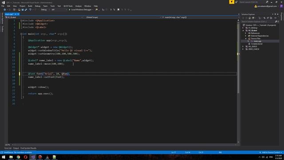Open the x64 platform dropdown

(x=59, y=10)
